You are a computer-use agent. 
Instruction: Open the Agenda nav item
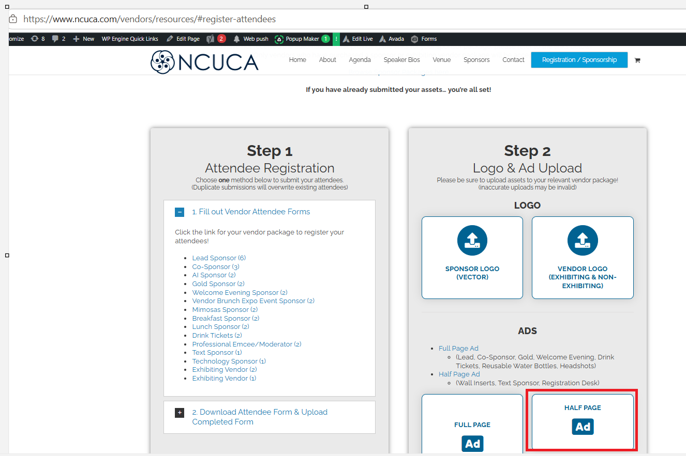[x=360, y=60]
